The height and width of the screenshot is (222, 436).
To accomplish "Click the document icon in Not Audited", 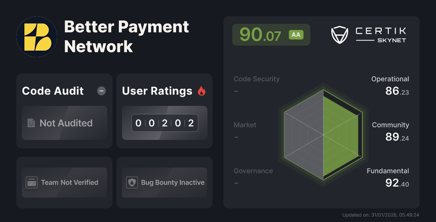I will click(x=31, y=123).
